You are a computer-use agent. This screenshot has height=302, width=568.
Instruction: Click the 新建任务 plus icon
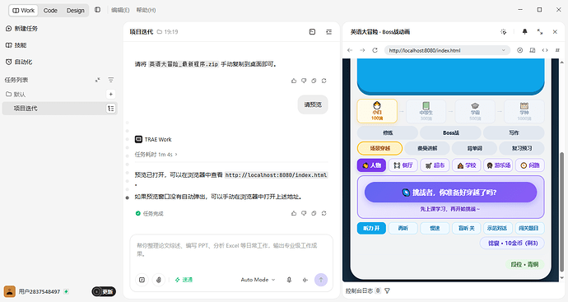pyautogui.click(x=9, y=28)
